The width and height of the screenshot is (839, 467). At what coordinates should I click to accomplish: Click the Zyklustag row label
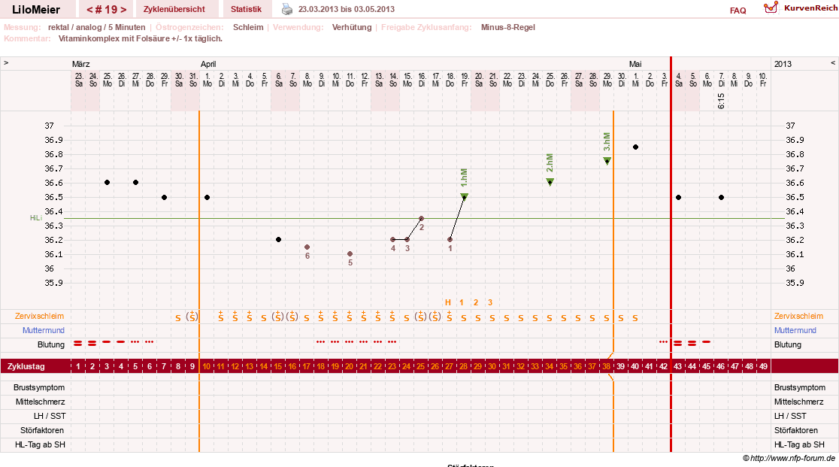click(x=26, y=366)
